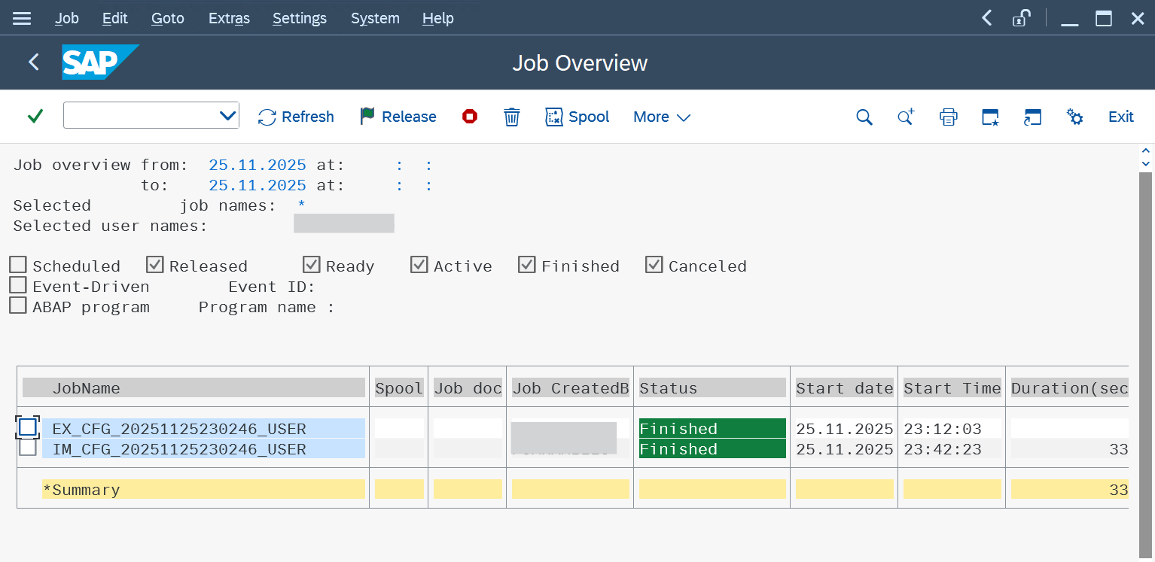
Task: Click the green checkmark Enter icon
Action: coord(35,117)
